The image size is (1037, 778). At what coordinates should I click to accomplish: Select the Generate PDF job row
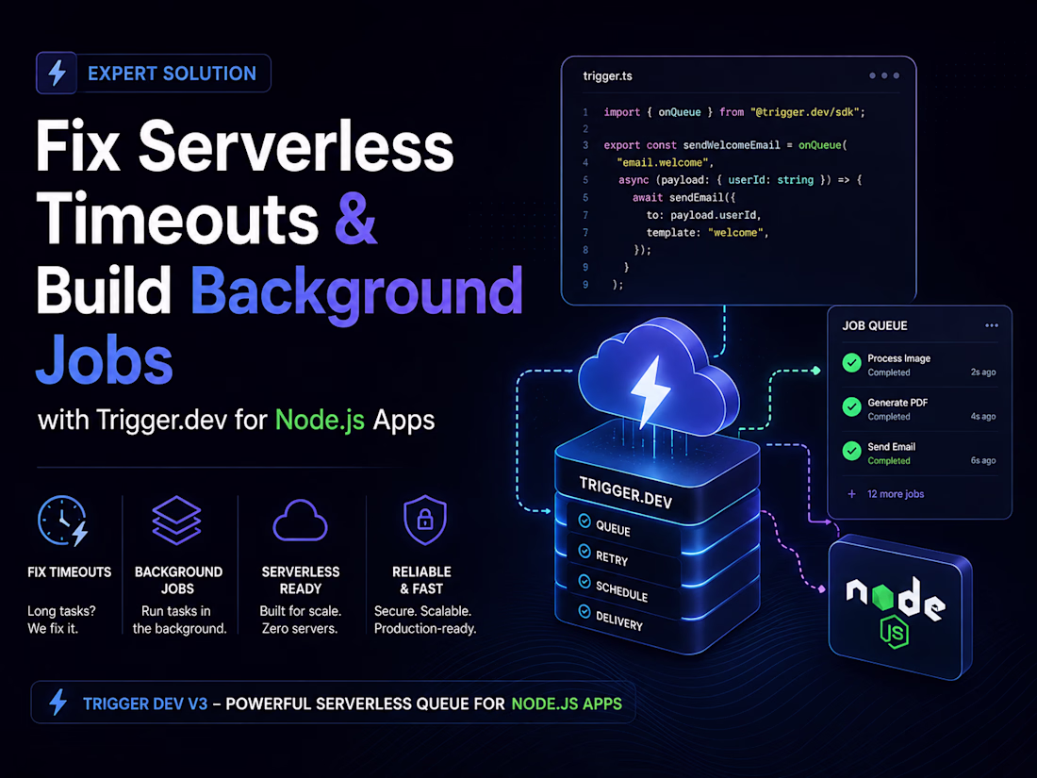tap(919, 409)
